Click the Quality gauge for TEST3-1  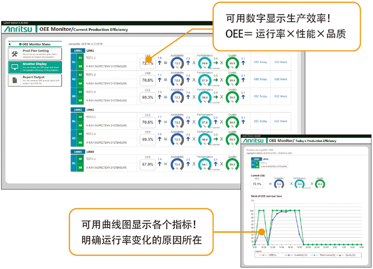tap(232, 164)
